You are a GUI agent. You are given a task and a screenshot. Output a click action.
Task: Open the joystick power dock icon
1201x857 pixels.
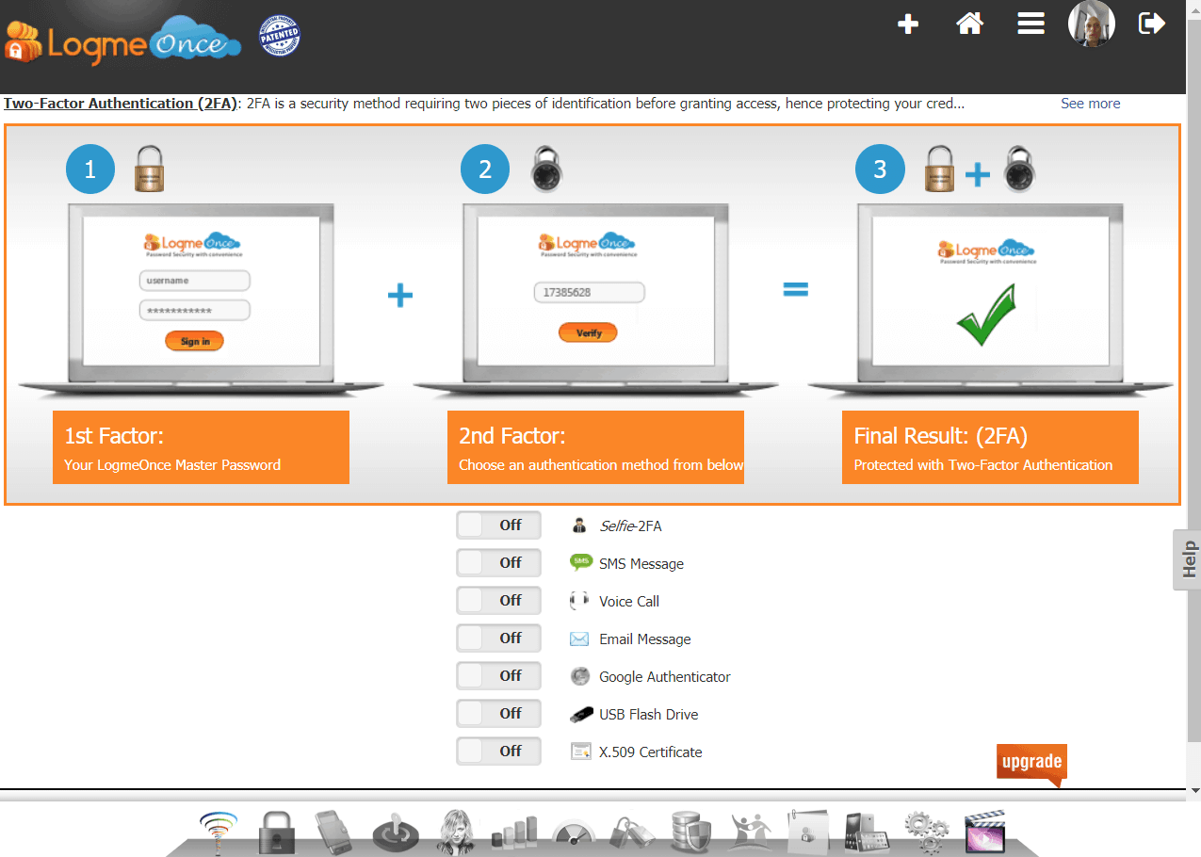pos(396,834)
